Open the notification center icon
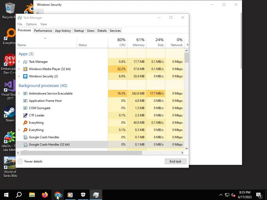The height and width of the screenshot is (200, 267). [x=259, y=195]
